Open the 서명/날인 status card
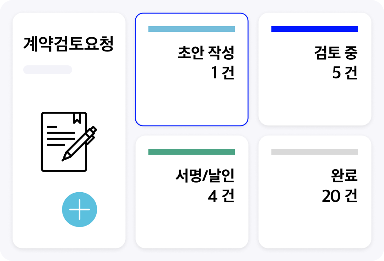The height and width of the screenshot is (261, 384). [x=192, y=192]
